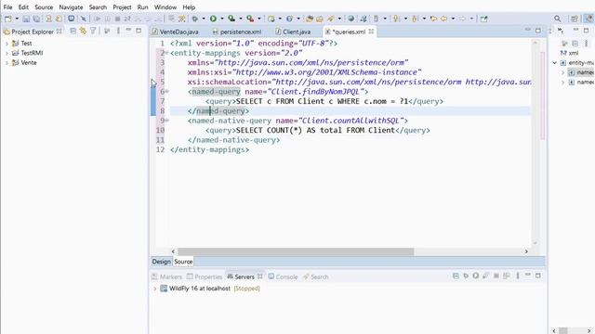Image resolution: width=595 pixels, height=334 pixels.
Task: Open the Window menu
Action: coord(165,7)
